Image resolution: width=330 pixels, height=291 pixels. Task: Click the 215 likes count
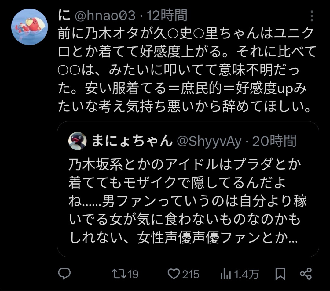tap(191, 274)
